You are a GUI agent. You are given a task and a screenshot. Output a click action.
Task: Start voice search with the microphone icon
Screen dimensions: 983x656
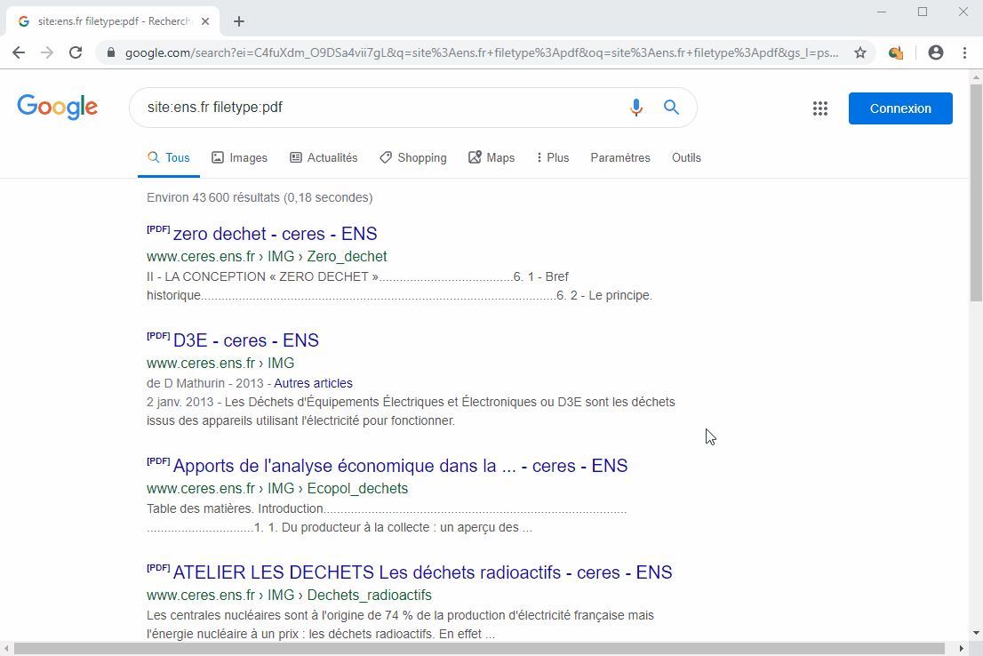pyautogui.click(x=635, y=108)
